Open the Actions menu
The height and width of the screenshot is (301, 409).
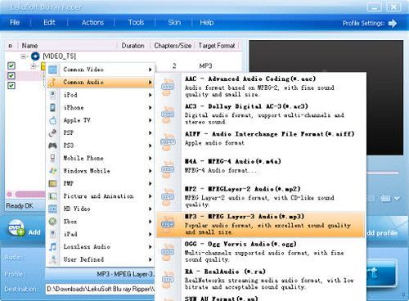tap(92, 22)
